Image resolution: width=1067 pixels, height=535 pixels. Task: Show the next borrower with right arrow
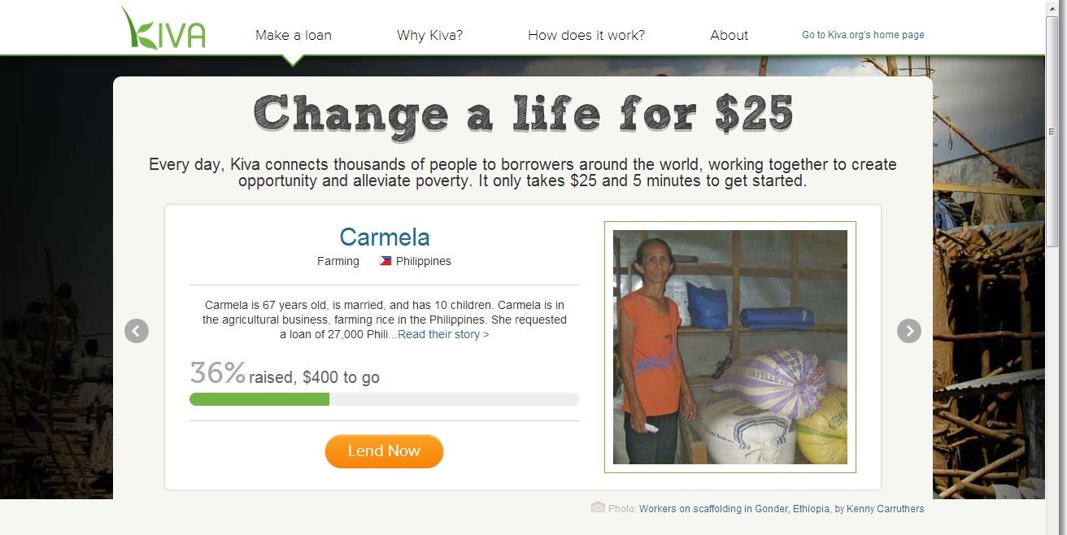click(x=909, y=331)
